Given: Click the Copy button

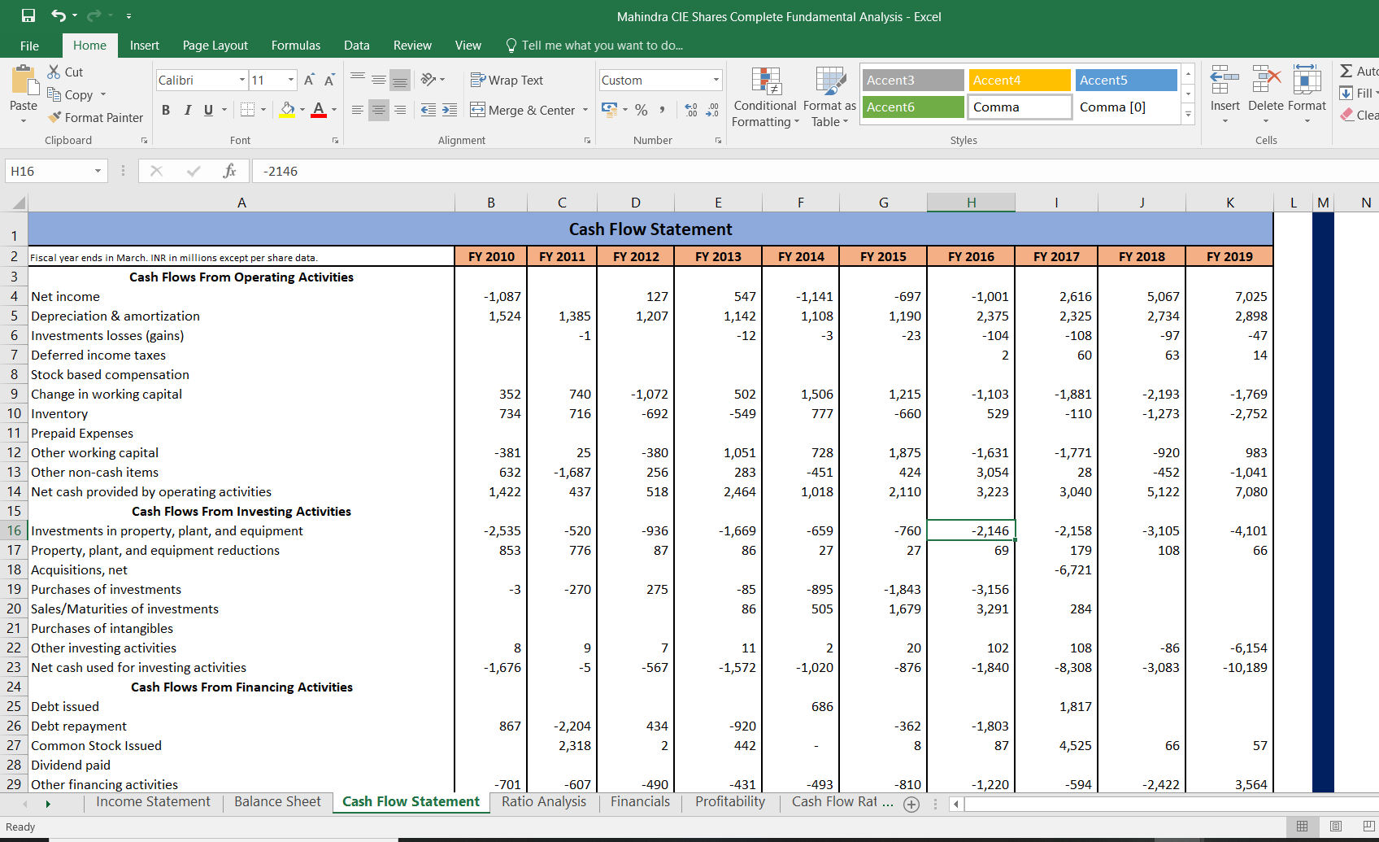Looking at the screenshot, I should 70,95.
